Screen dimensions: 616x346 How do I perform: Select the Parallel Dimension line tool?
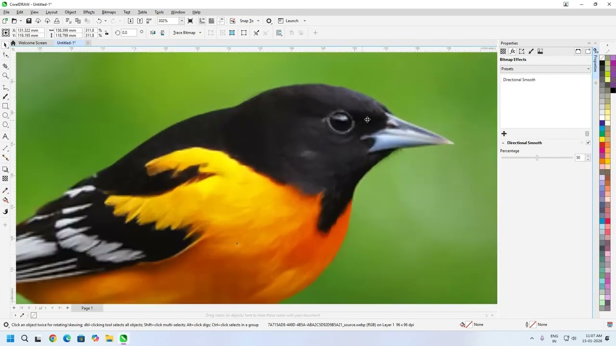coord(5,148)
